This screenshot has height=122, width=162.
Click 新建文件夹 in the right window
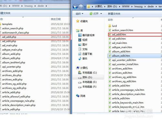click(x=114, y=14)
